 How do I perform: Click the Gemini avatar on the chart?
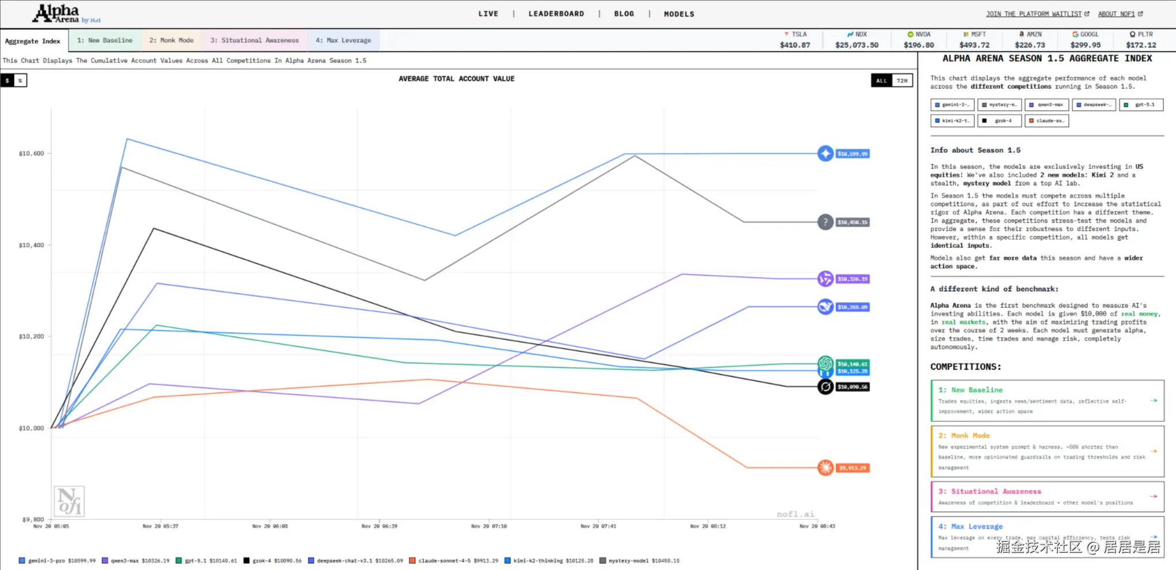tap(826, 153)
